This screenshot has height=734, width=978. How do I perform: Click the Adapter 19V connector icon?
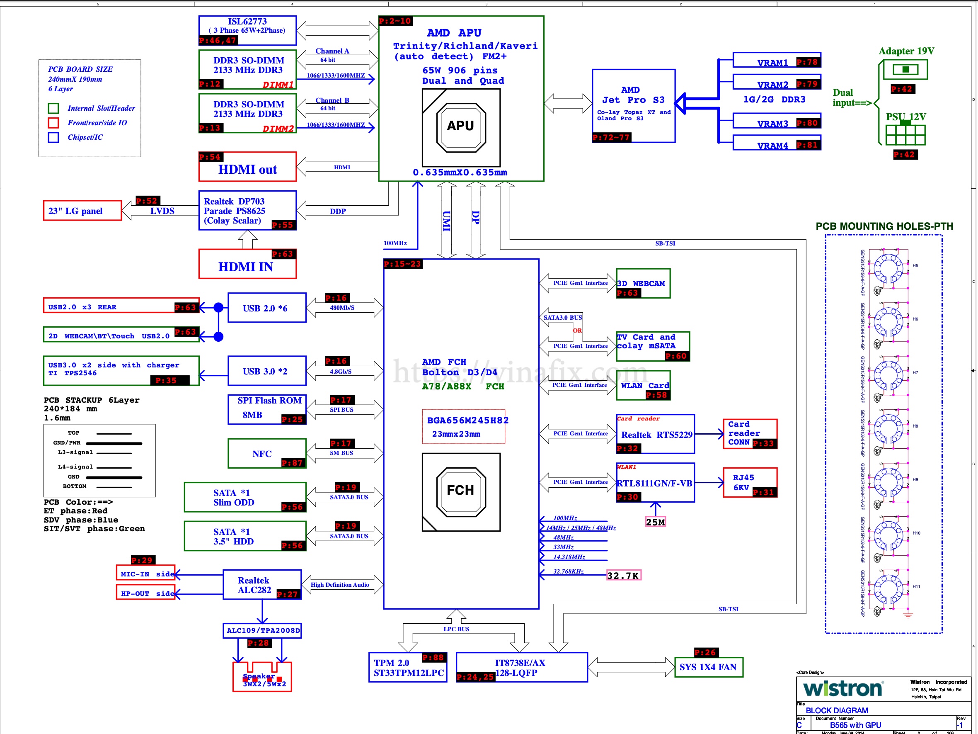pyautogui.click(x=905, y=70)
